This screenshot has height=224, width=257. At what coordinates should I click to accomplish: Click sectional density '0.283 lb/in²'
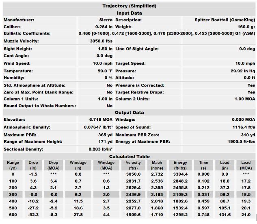[x=100, y=149]
